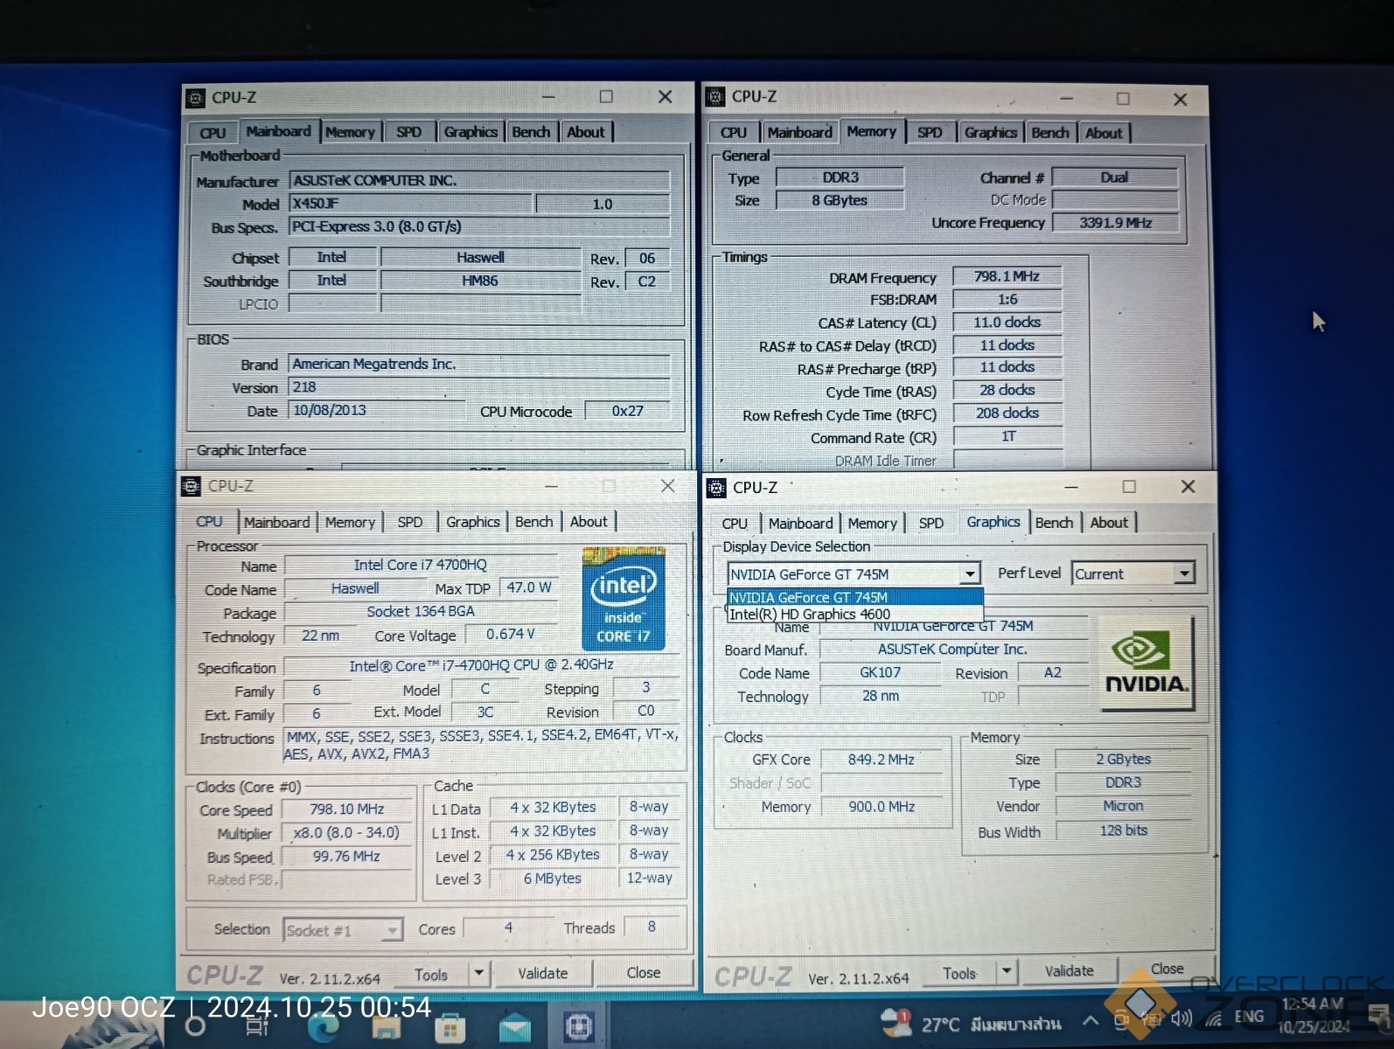1394x1049 pixels.
Task: Open About tab in the Graphics window
Action: click(x=1108, y=523)
